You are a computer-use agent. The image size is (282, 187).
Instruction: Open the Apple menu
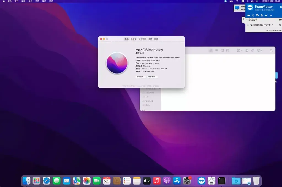click(4, 1)
